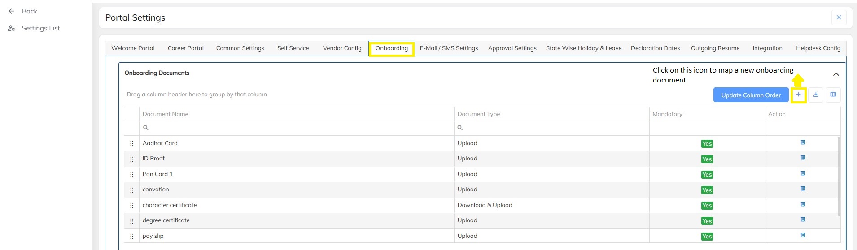Click trash icon for character certificate
857x250 pixels.
coord(803,204)
